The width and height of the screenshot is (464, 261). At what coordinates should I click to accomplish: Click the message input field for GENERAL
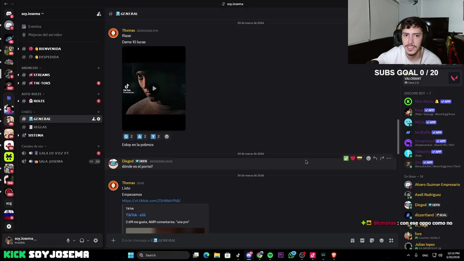pyautogui.click(x=232, y=240)
